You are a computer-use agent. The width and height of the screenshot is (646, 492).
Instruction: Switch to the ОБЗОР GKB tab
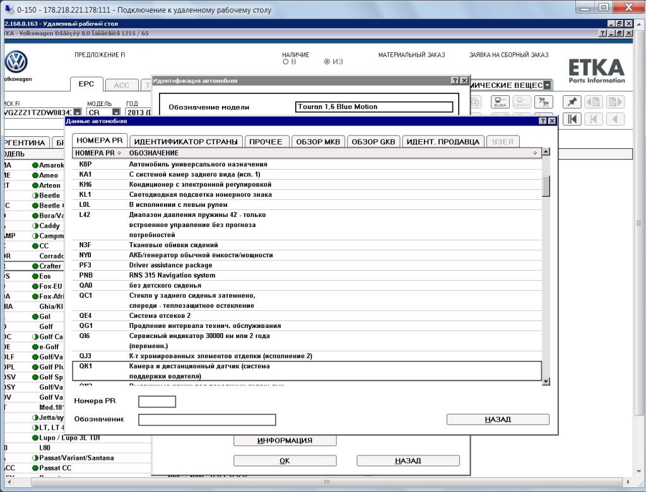point(373,142)
